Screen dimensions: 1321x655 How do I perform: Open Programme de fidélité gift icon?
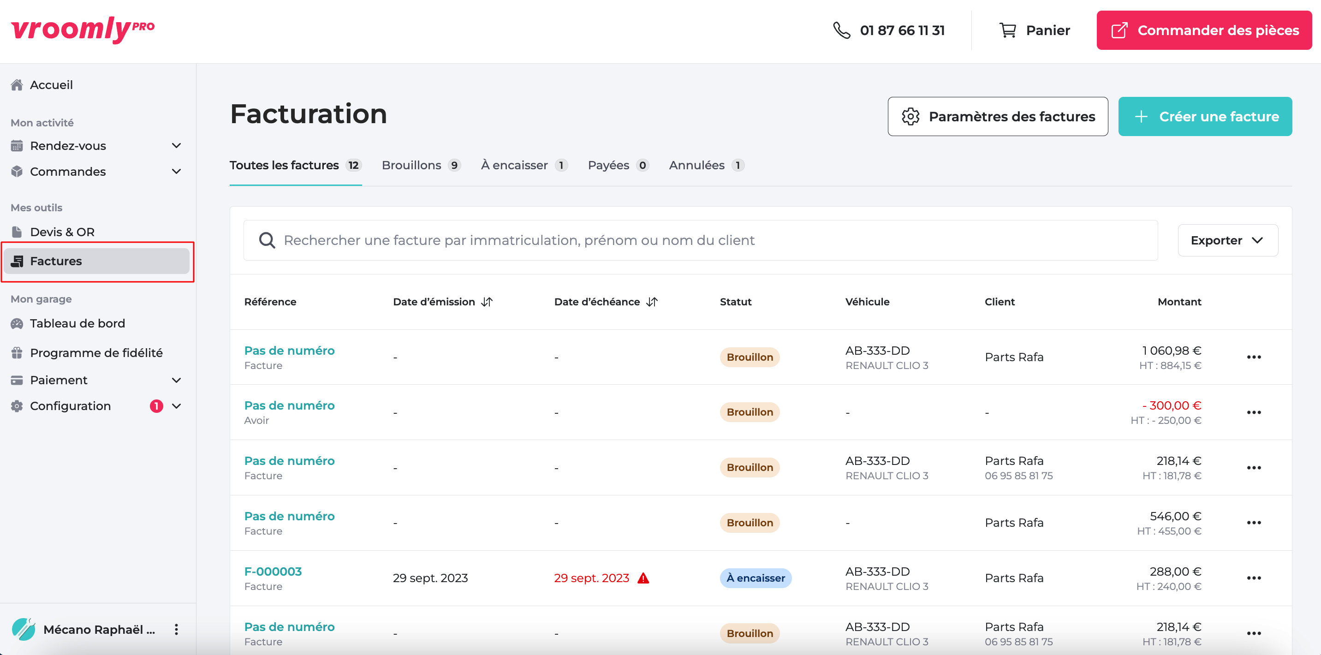click(17, 353)
